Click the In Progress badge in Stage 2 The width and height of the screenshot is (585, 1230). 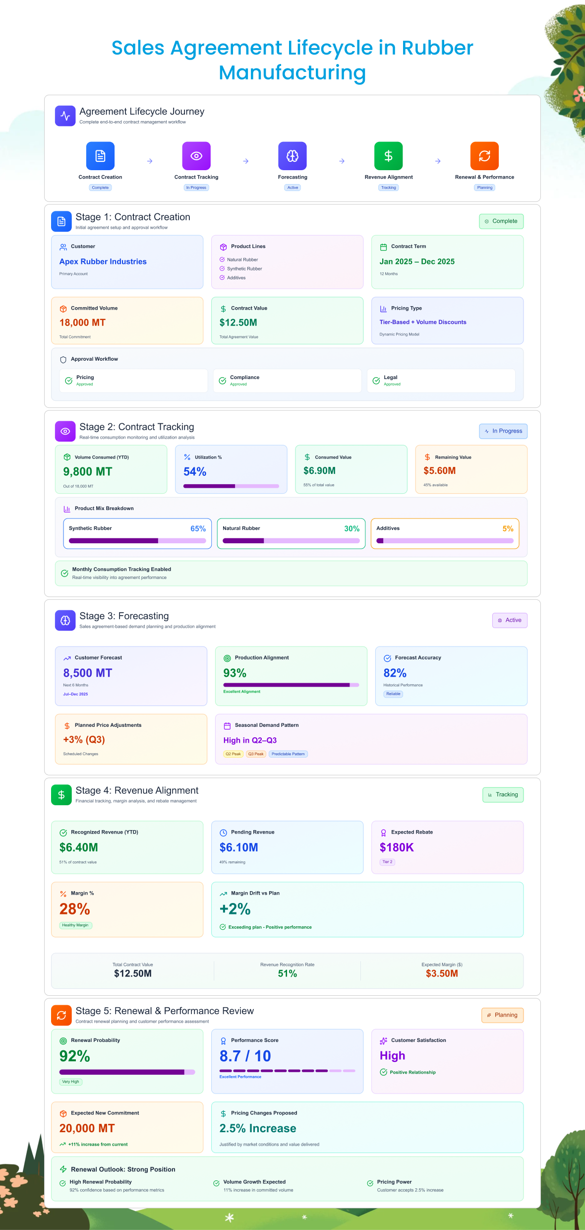503,431
